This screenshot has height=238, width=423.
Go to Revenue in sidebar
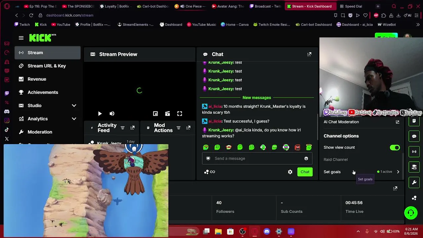(x=48, y=79)
